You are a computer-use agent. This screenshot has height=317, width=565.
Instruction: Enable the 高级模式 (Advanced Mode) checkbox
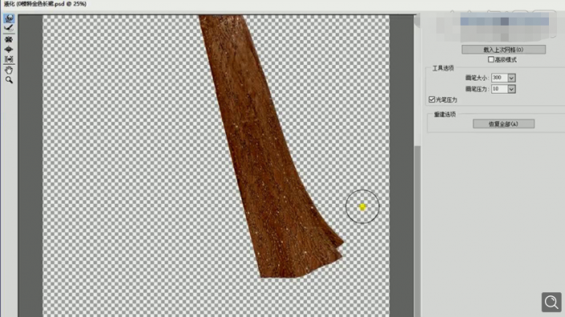490,59
